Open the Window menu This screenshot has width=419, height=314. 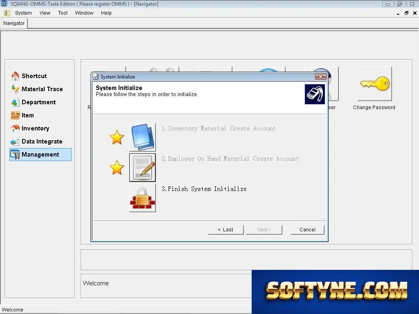(x=84, y=13)
